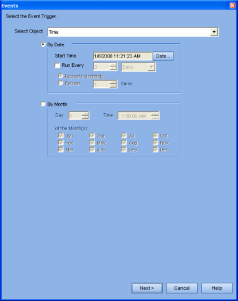Close the Events dialog window
Image resolution: width=238 pixels, height=301 pixels.
(x=232, y=6)
